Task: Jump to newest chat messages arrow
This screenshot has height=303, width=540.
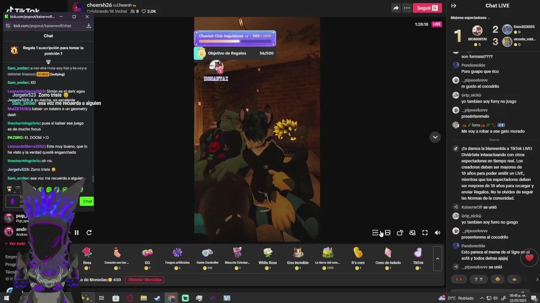Action: point(435,137)
